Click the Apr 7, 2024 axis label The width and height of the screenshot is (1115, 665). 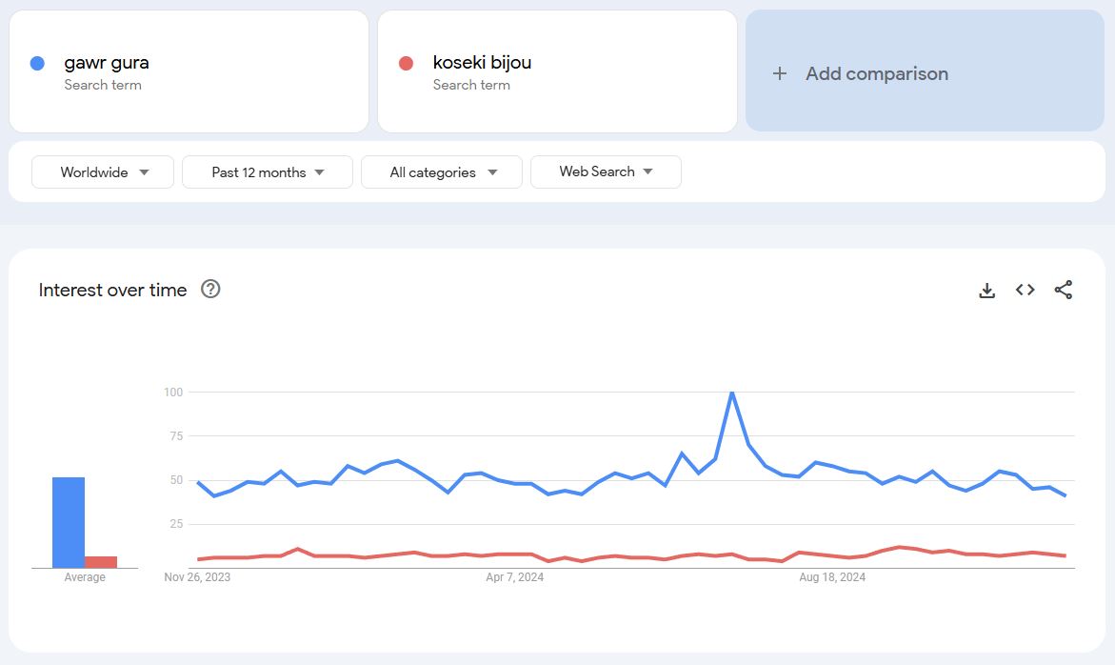pos(515,577)
